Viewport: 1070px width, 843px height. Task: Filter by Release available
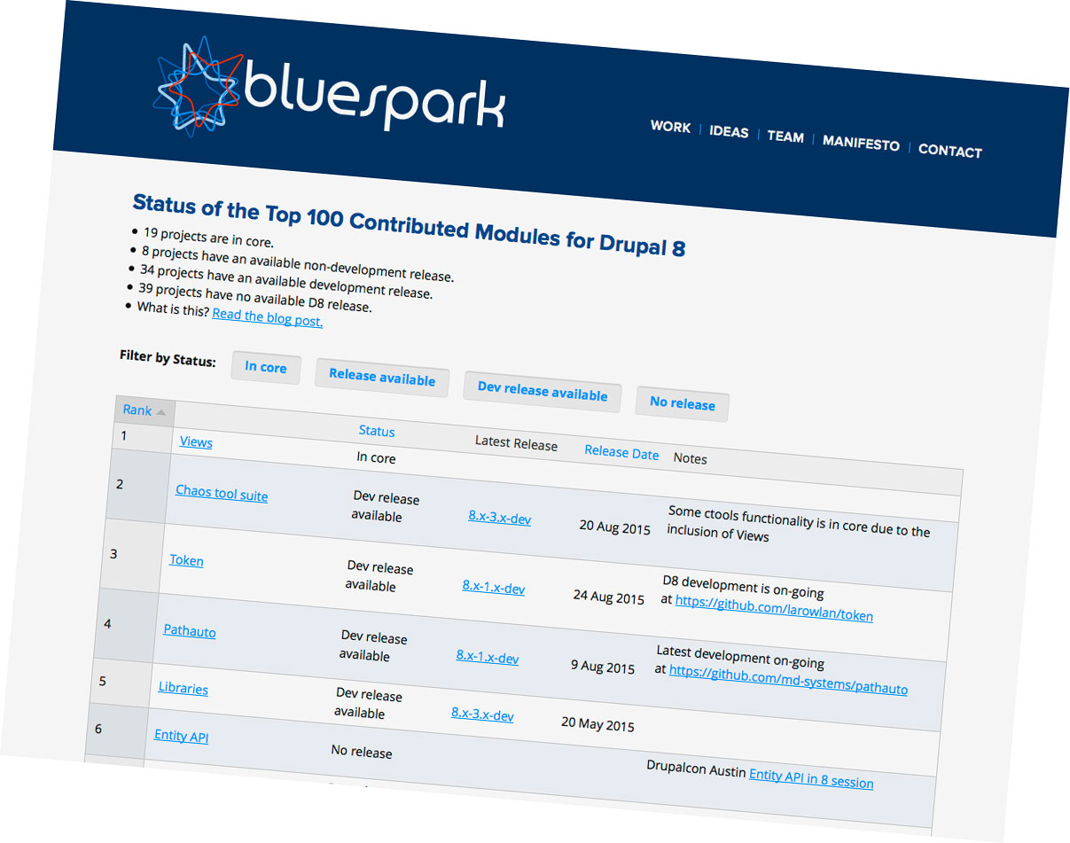click(x=382, y=377)
